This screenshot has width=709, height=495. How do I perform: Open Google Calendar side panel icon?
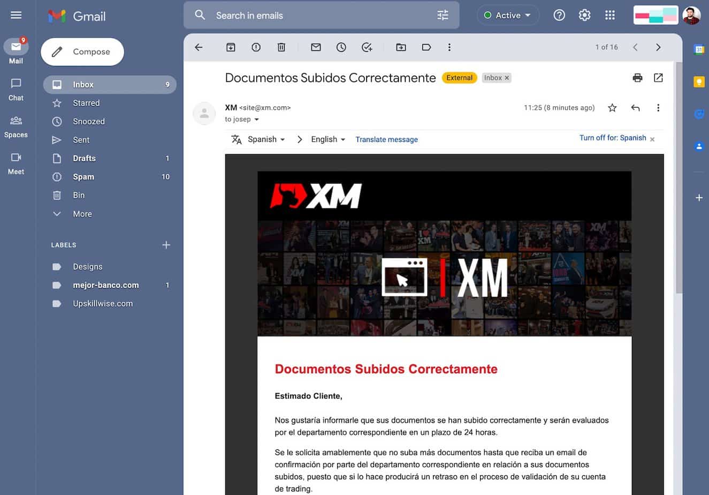(x=699, y=49)
